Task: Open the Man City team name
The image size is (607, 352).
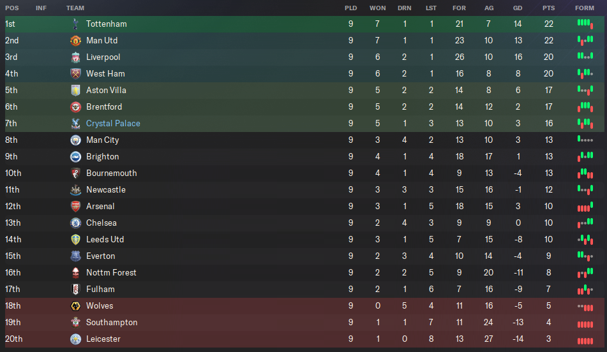Action: (x=103, y=140)
